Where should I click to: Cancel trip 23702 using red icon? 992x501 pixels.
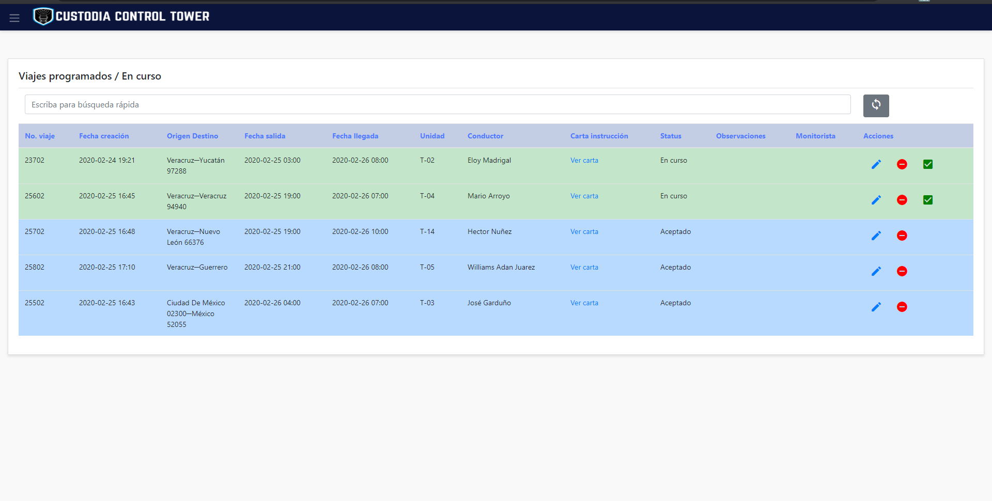click(902, 164)
